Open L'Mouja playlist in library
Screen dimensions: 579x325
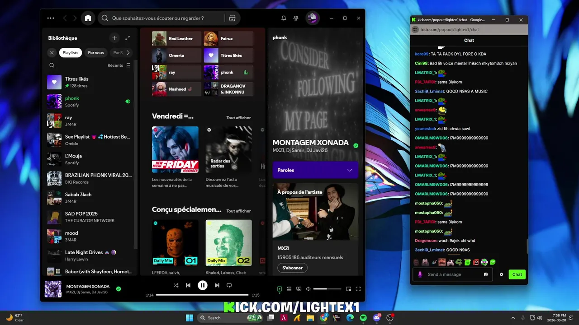(x=90, y=159)
